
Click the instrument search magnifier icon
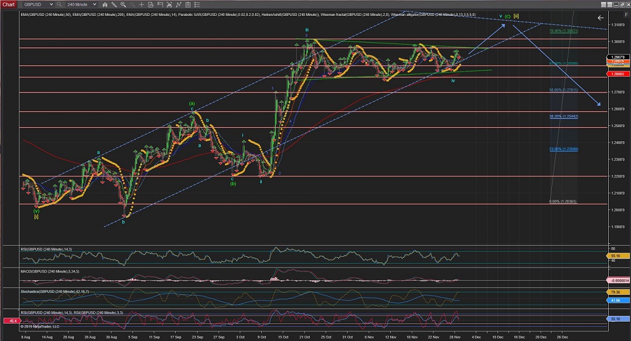coord(58,4)
